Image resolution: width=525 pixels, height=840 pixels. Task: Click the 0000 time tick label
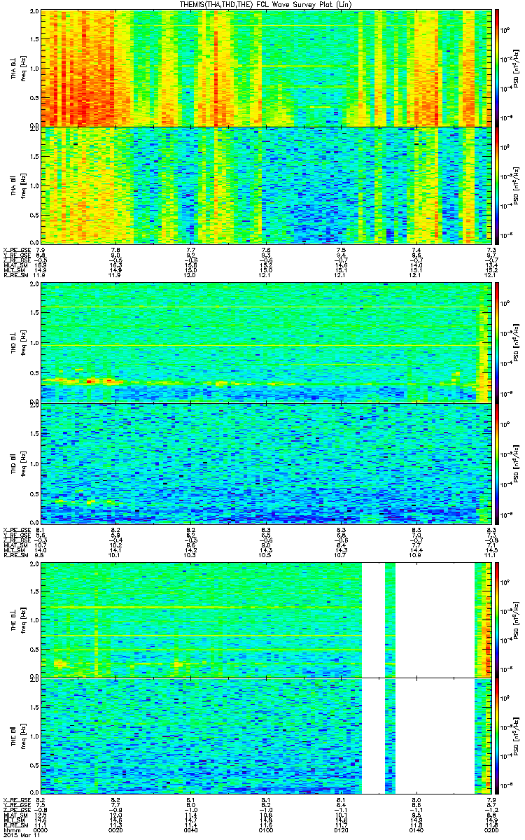41,830
